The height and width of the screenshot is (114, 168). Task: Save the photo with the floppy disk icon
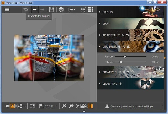pos(52,10)
